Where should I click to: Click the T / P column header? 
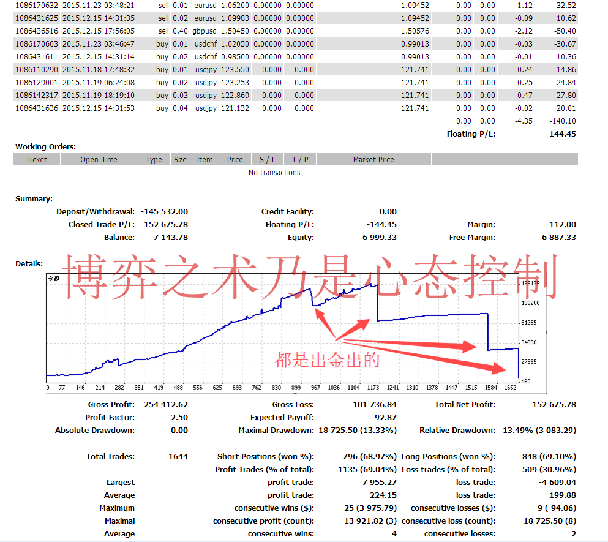300,160
